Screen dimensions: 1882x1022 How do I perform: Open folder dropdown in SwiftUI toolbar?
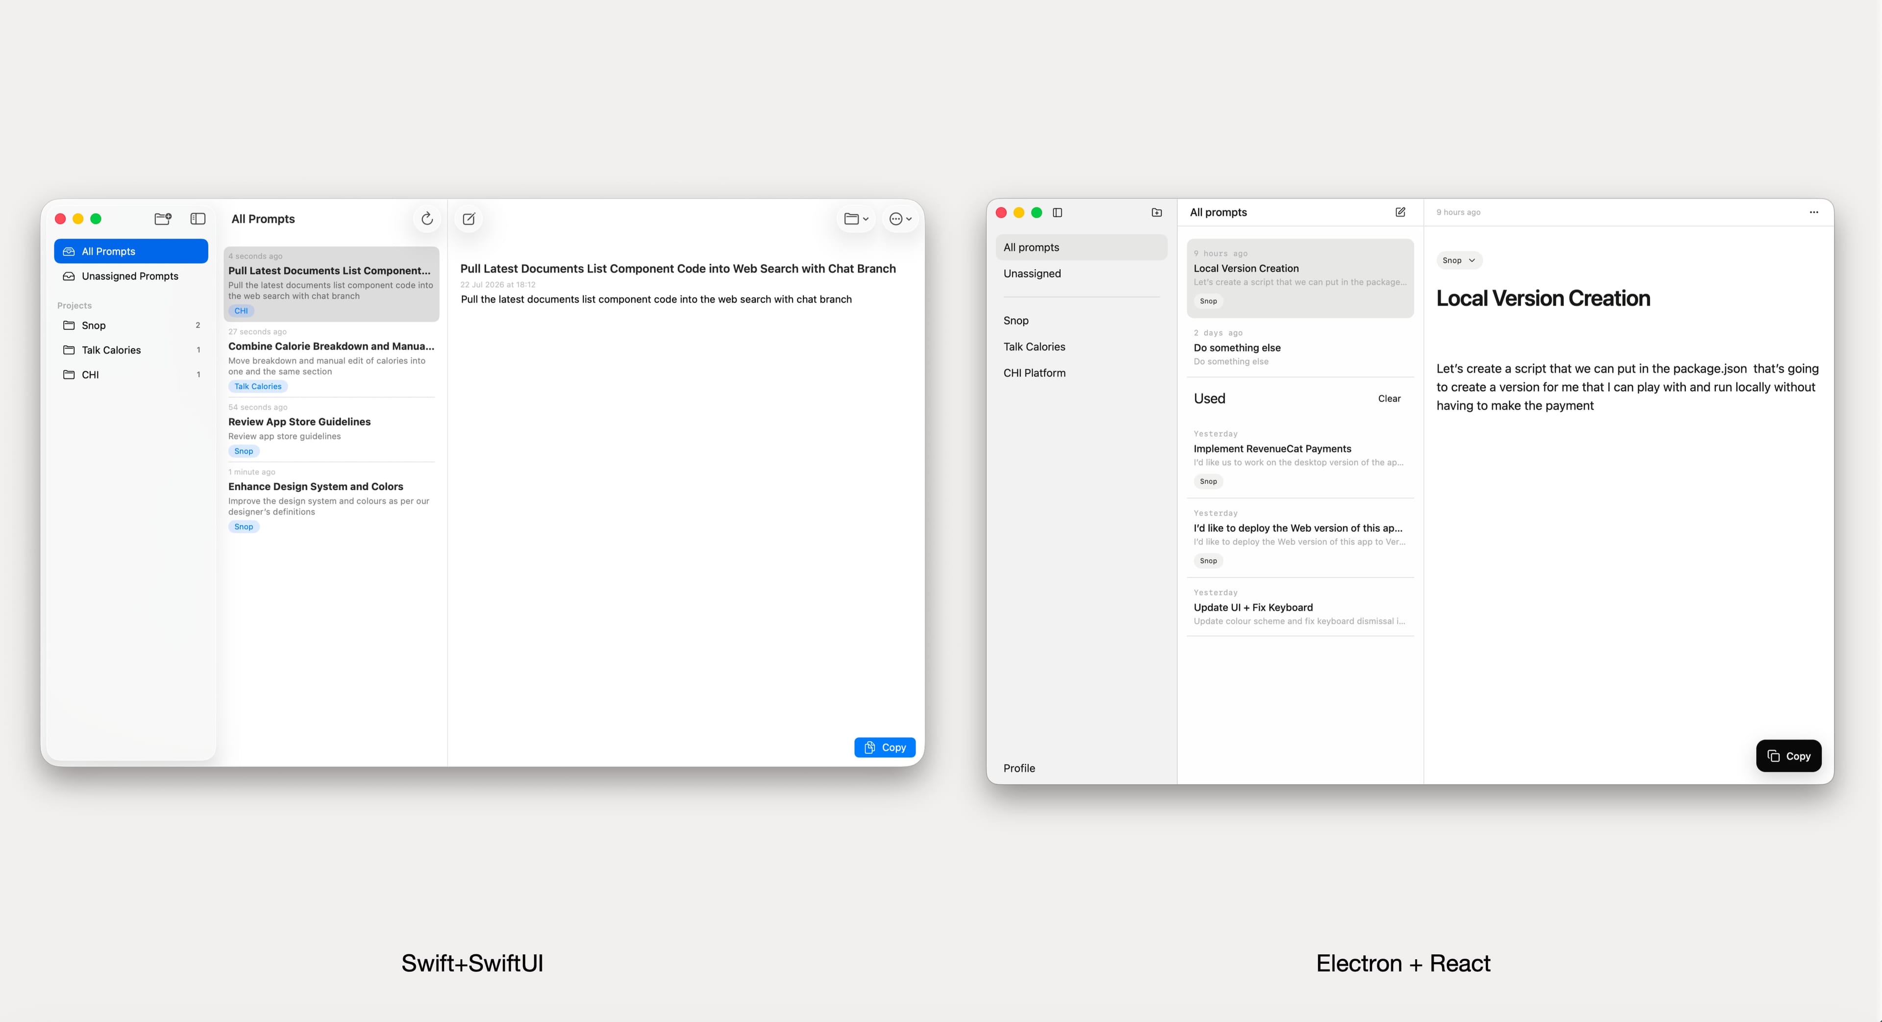[856, 219]
